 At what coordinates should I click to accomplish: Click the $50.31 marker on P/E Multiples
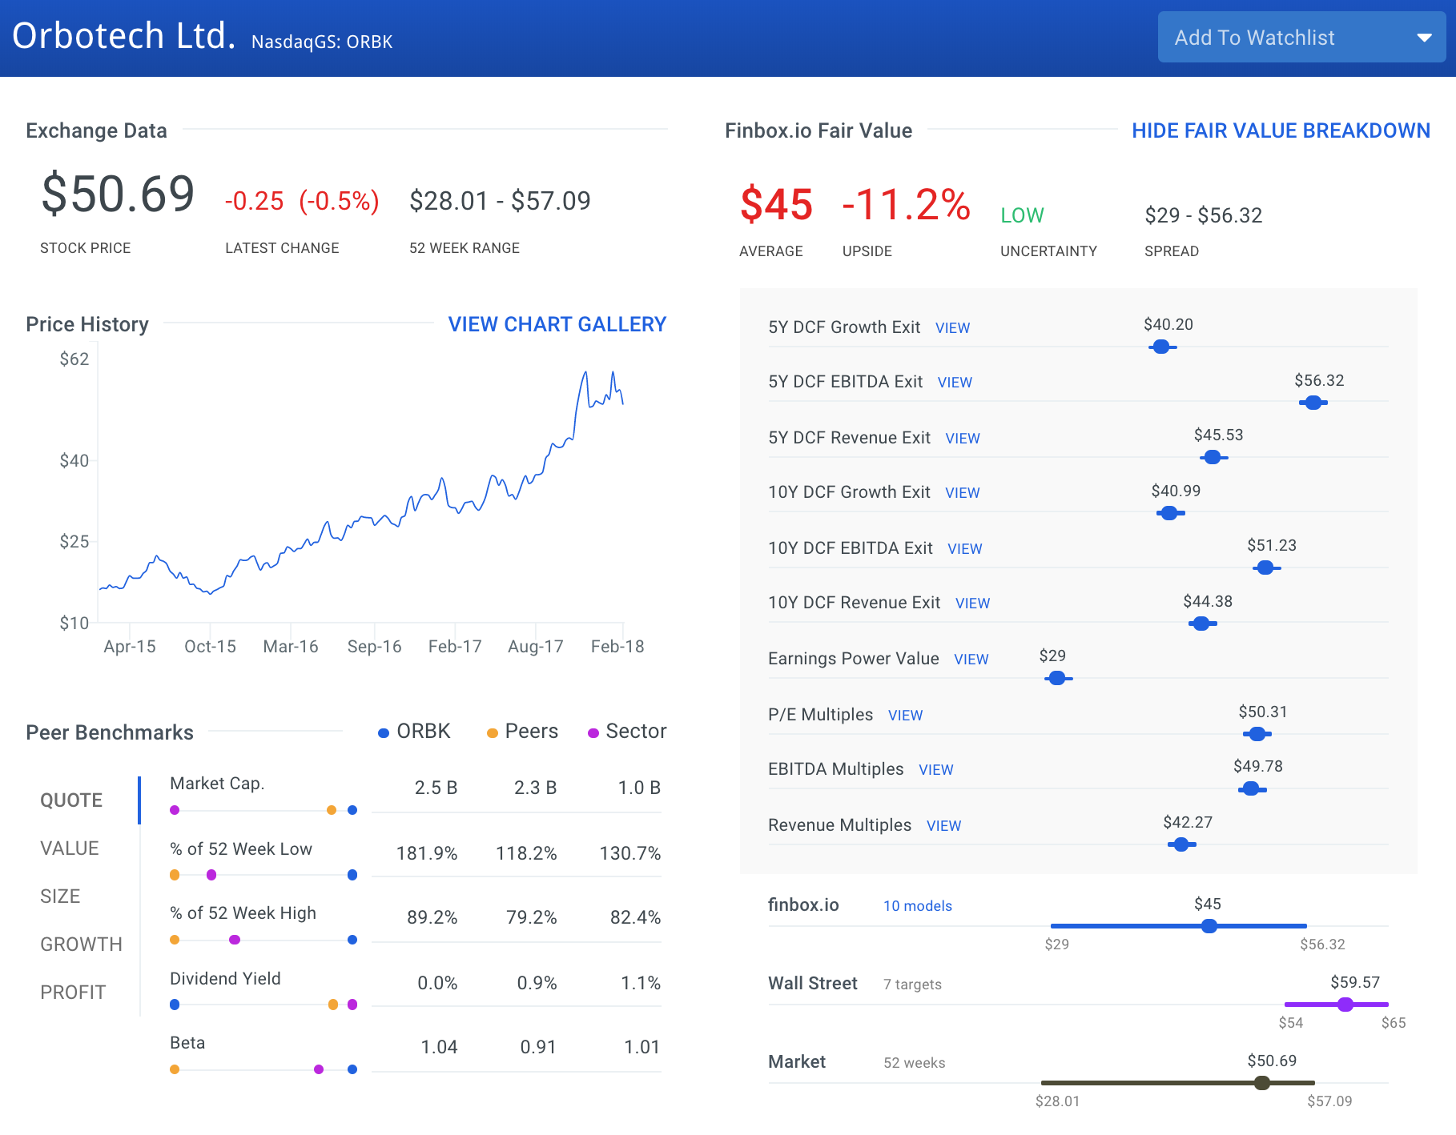click(x=1257, y=734)
